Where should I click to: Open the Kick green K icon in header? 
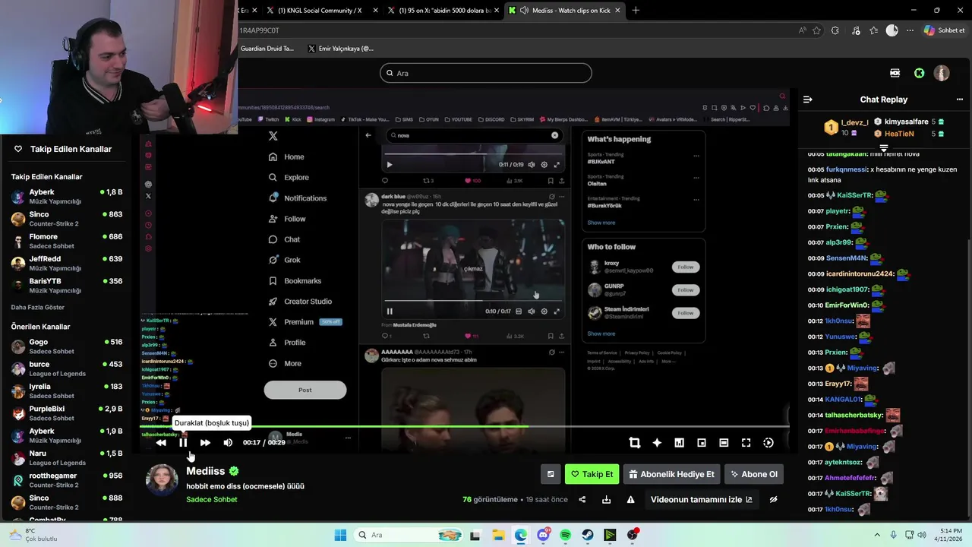[920, 73]
